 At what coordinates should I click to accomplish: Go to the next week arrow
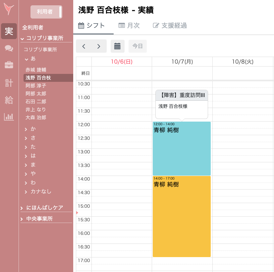coord(99,46)
